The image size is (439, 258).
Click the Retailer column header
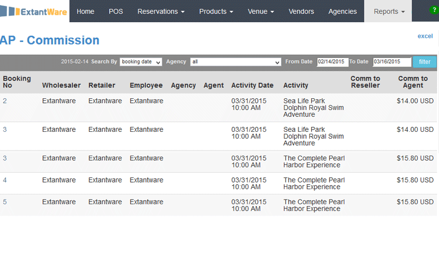[102, 85]
